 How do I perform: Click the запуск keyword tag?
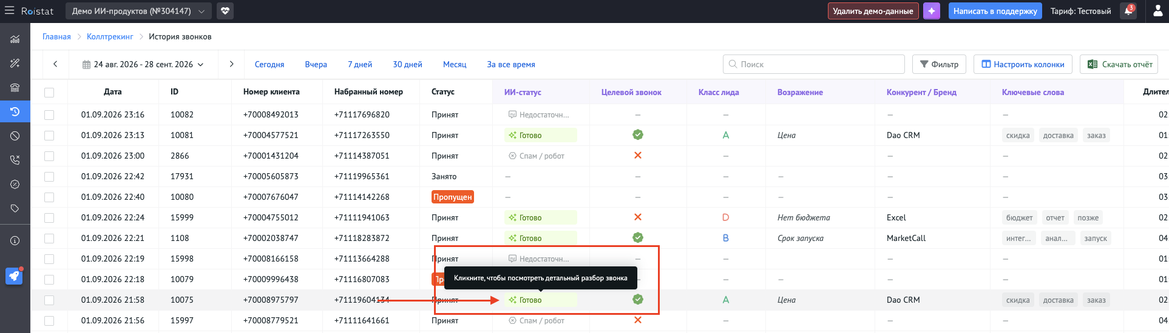[1096, 239]
